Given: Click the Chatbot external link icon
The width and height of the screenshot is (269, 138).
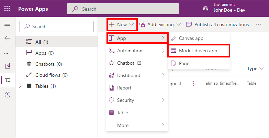Looking at the screenshot, I should click(139, 63).
